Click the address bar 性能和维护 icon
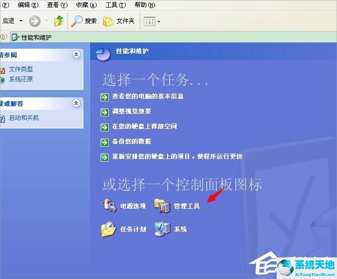The height and width of the screenshot is (279, 337). pos(15,37)
